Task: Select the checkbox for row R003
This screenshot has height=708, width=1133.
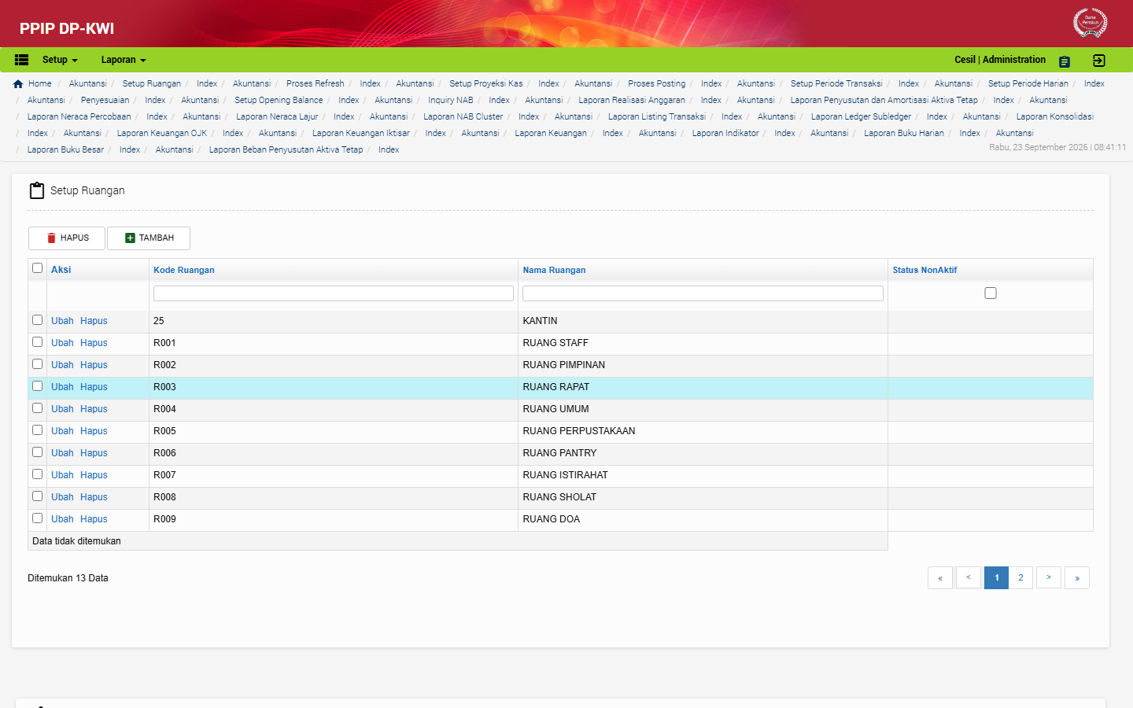Action: pyautogui.click(x=37, y=386)
